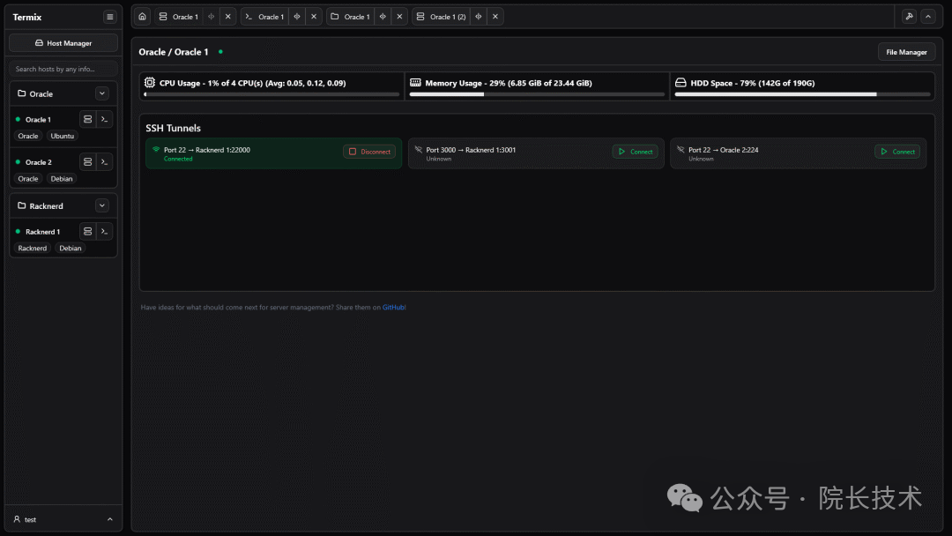Switch to the Oracle 1 file manager tab
The image size is (952, 536).
349,17
